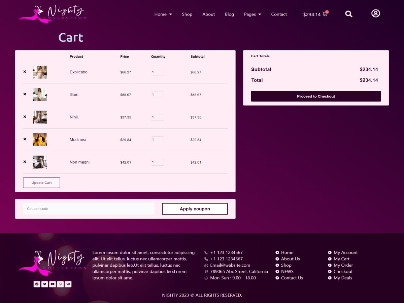404x303 pixels.
Task: Click the user account icon in header
Action: pos(375,13)
